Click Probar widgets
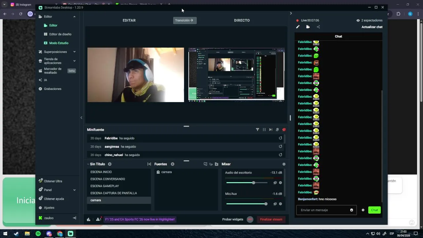Image resolution: width=423 pixels, height=238 pixels. tap(233, 219)
